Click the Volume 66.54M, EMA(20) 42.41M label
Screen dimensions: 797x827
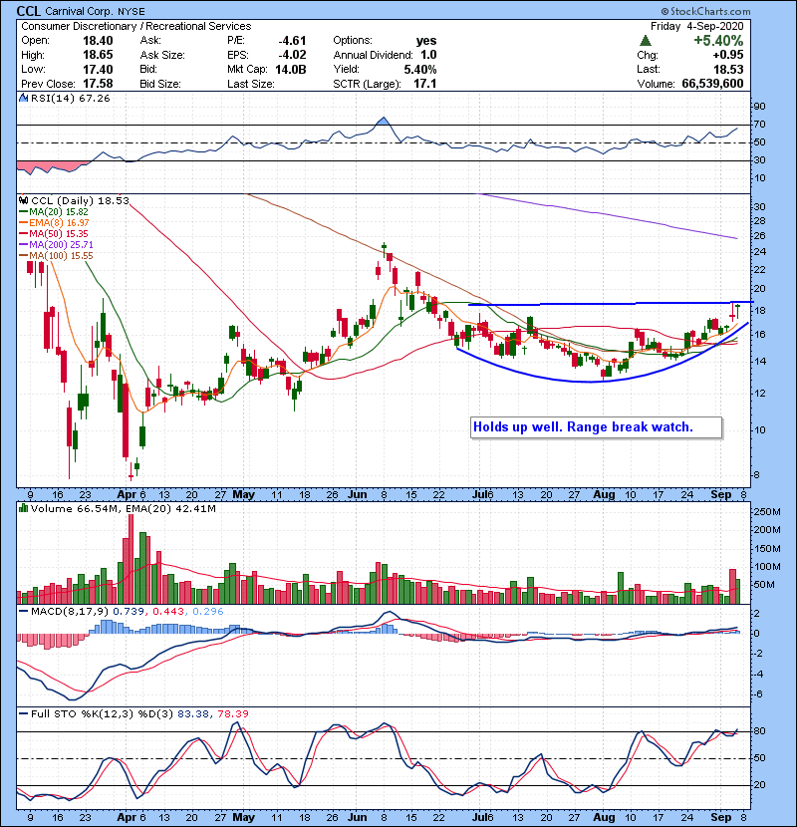tap(123, 508)
